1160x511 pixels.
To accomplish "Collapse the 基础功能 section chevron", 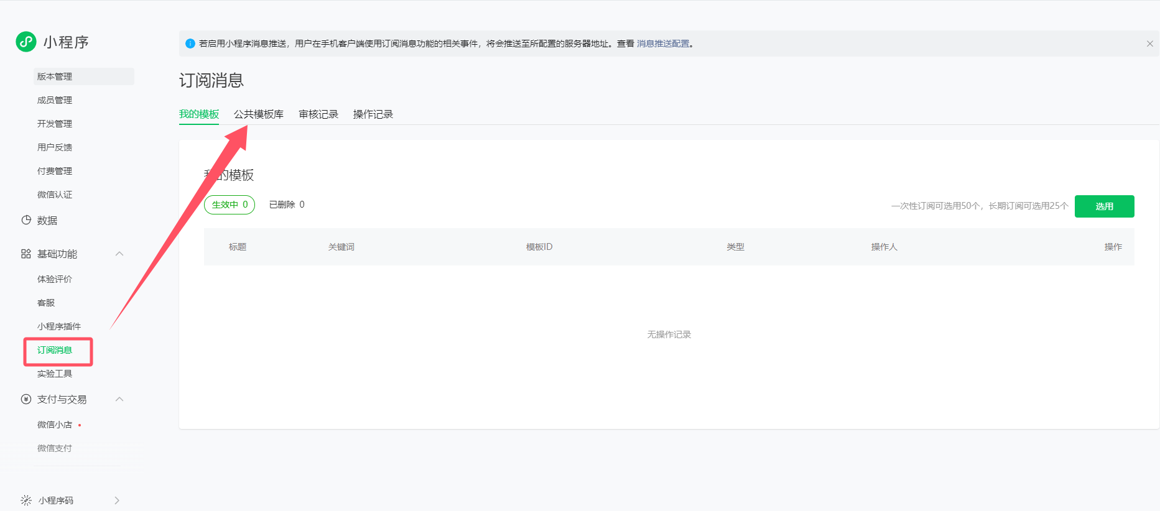I will pyautogui.click(x=119, y=254).
